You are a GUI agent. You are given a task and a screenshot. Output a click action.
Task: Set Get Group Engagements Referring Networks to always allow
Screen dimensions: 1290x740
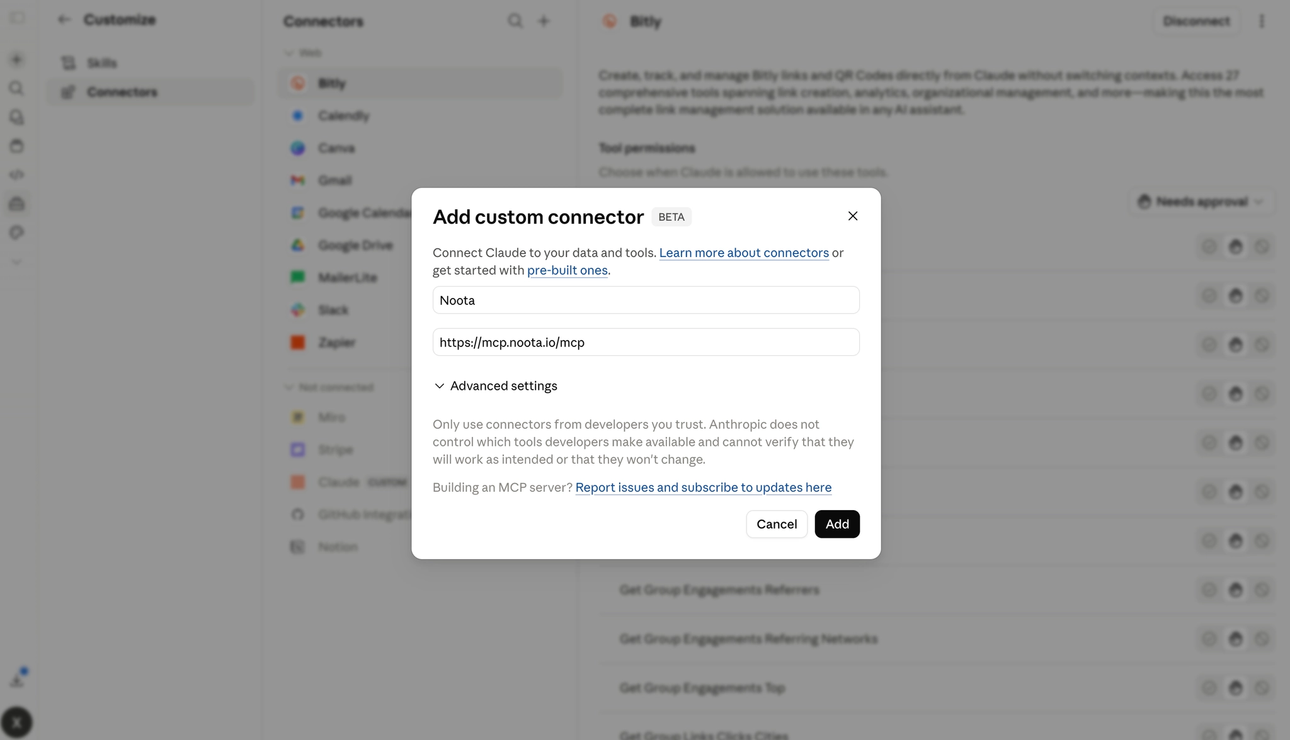(x=1209, y=639)
